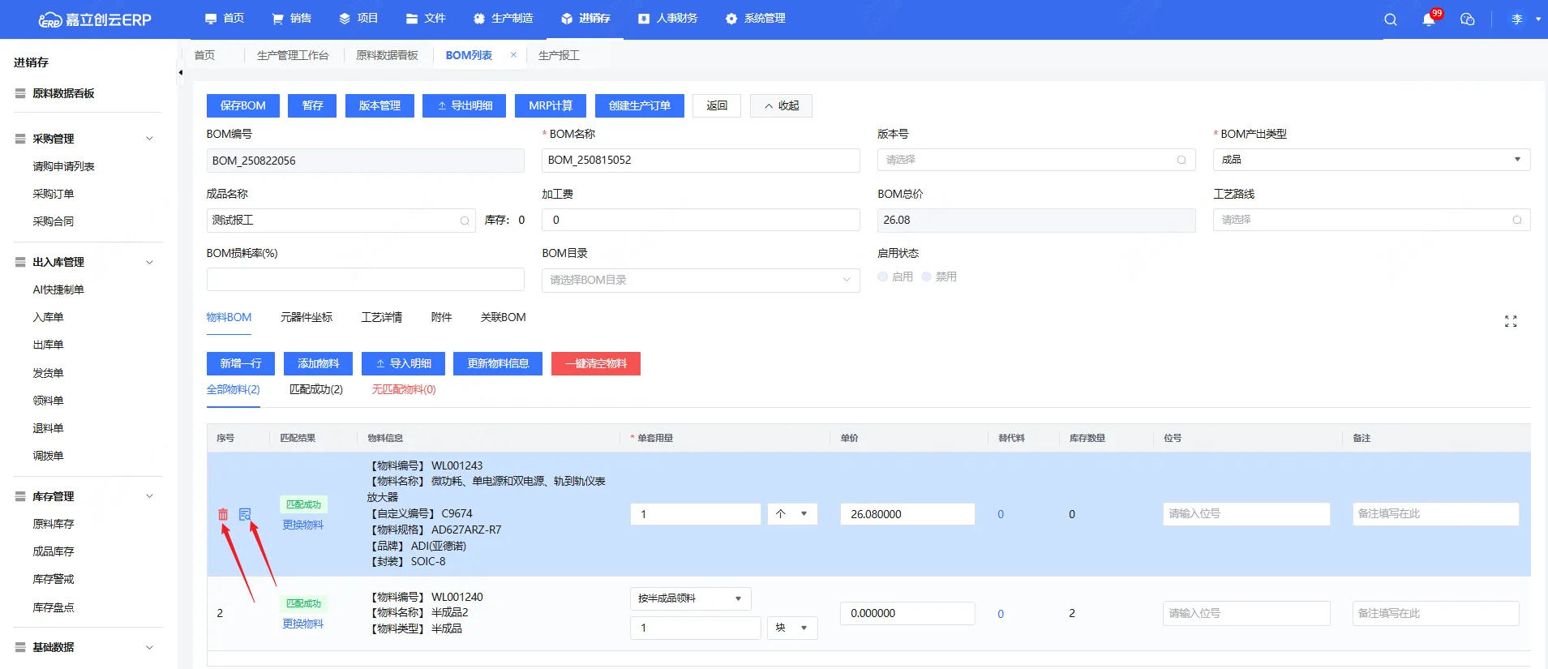Screen dimensions: 1548x669
Task: Close the BOM列表 tab
Action: [x=513, y=55]
